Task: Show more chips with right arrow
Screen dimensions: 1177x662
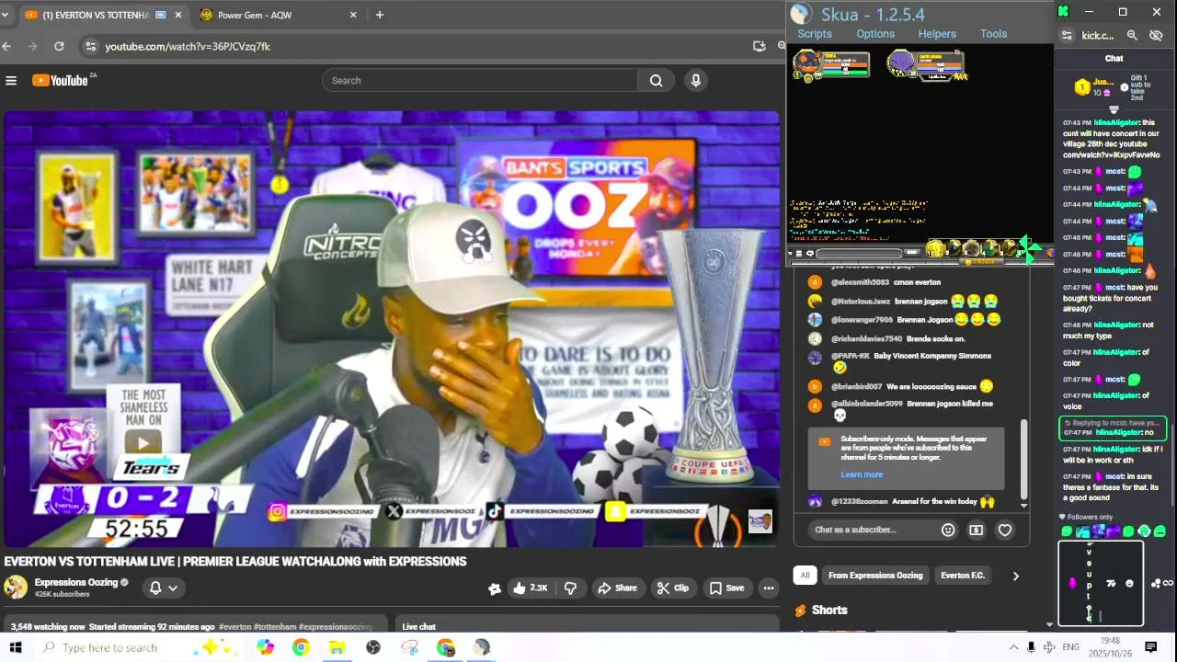Action: [1016, 576]
